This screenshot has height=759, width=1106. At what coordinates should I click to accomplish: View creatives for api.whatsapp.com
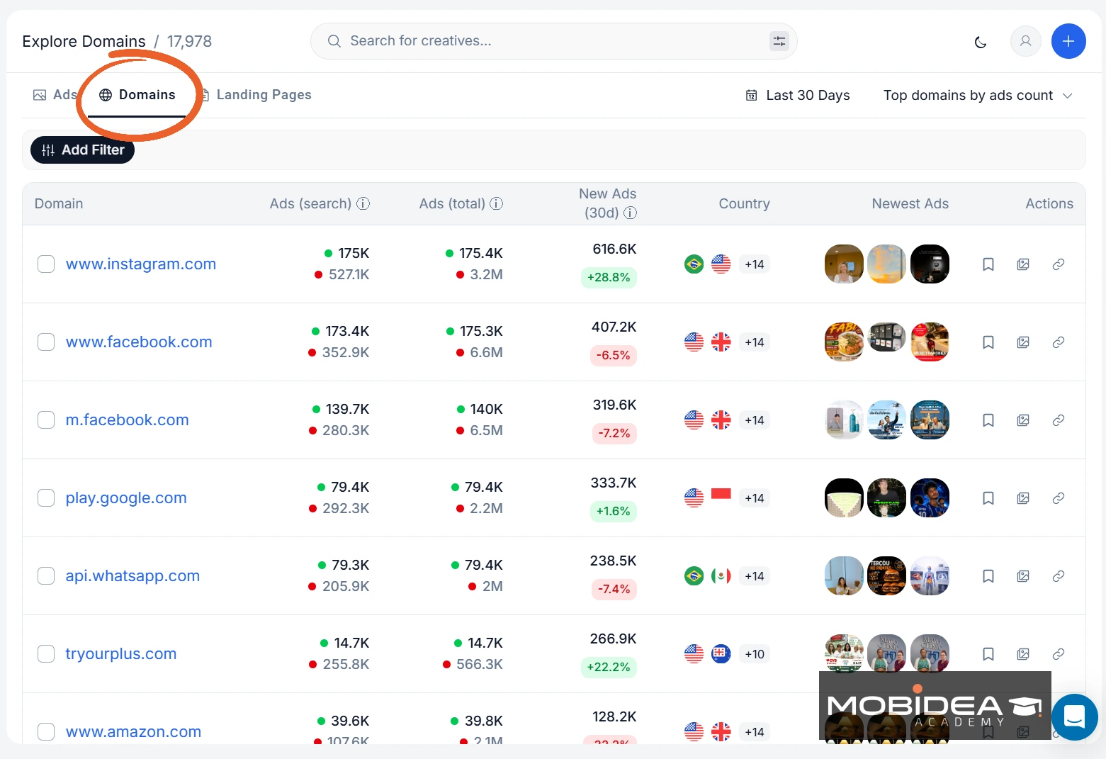[x=1023, y=576]
